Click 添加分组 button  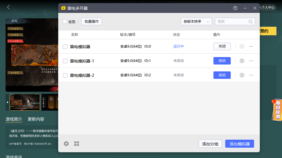point(210,144)
